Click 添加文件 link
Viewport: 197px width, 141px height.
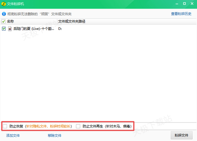(x=13, y=135)
